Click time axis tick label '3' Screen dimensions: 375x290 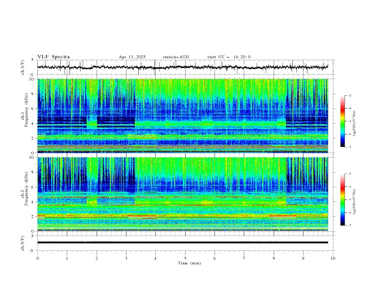(x=126, y=258)
